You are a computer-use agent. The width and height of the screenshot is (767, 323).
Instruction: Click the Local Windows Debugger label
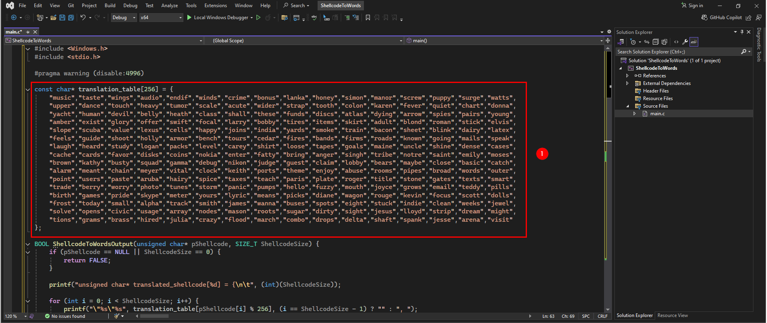click(x=221, y=18)
